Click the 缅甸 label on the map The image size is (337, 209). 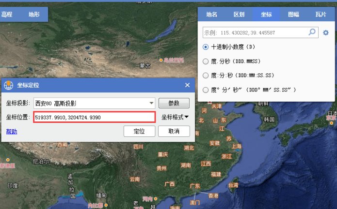(101, 195)
